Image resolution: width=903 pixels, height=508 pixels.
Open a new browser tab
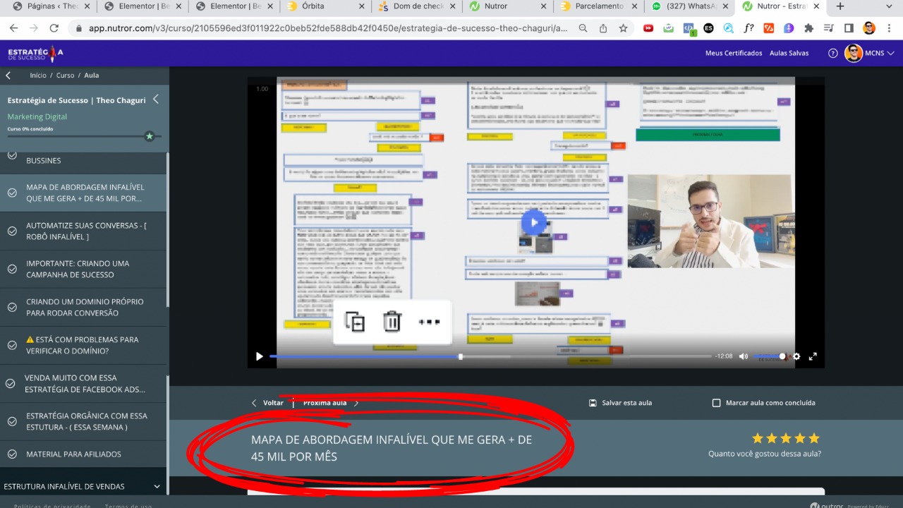click(x=840, y=6)
